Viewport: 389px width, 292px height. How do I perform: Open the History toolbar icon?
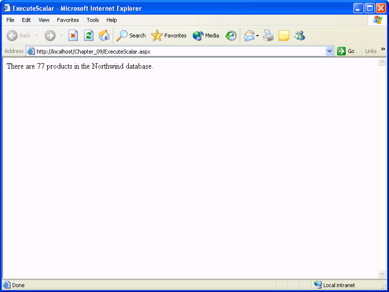pyautogui.click(x=231, y=36)
